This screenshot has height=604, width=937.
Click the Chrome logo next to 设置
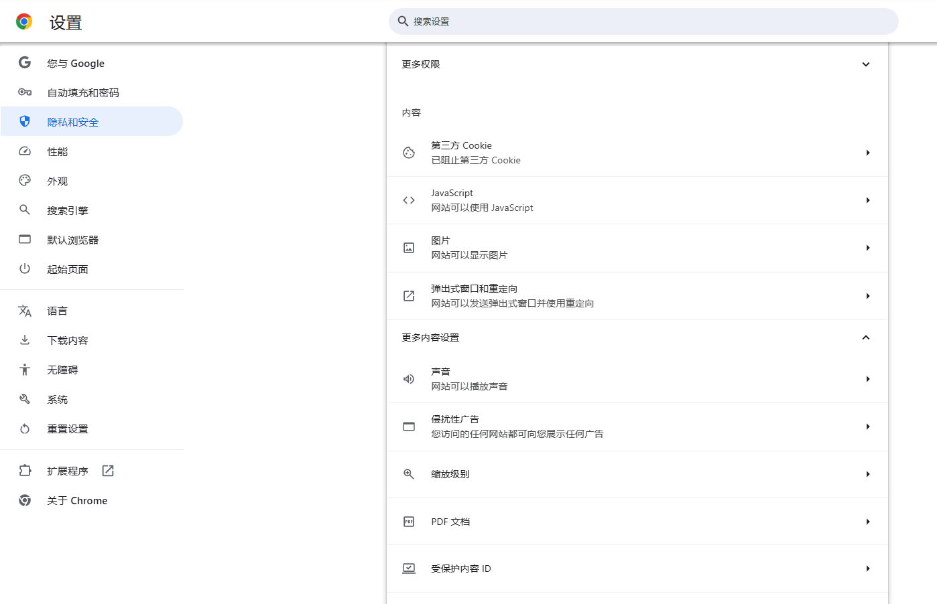(x=24, y=22)
